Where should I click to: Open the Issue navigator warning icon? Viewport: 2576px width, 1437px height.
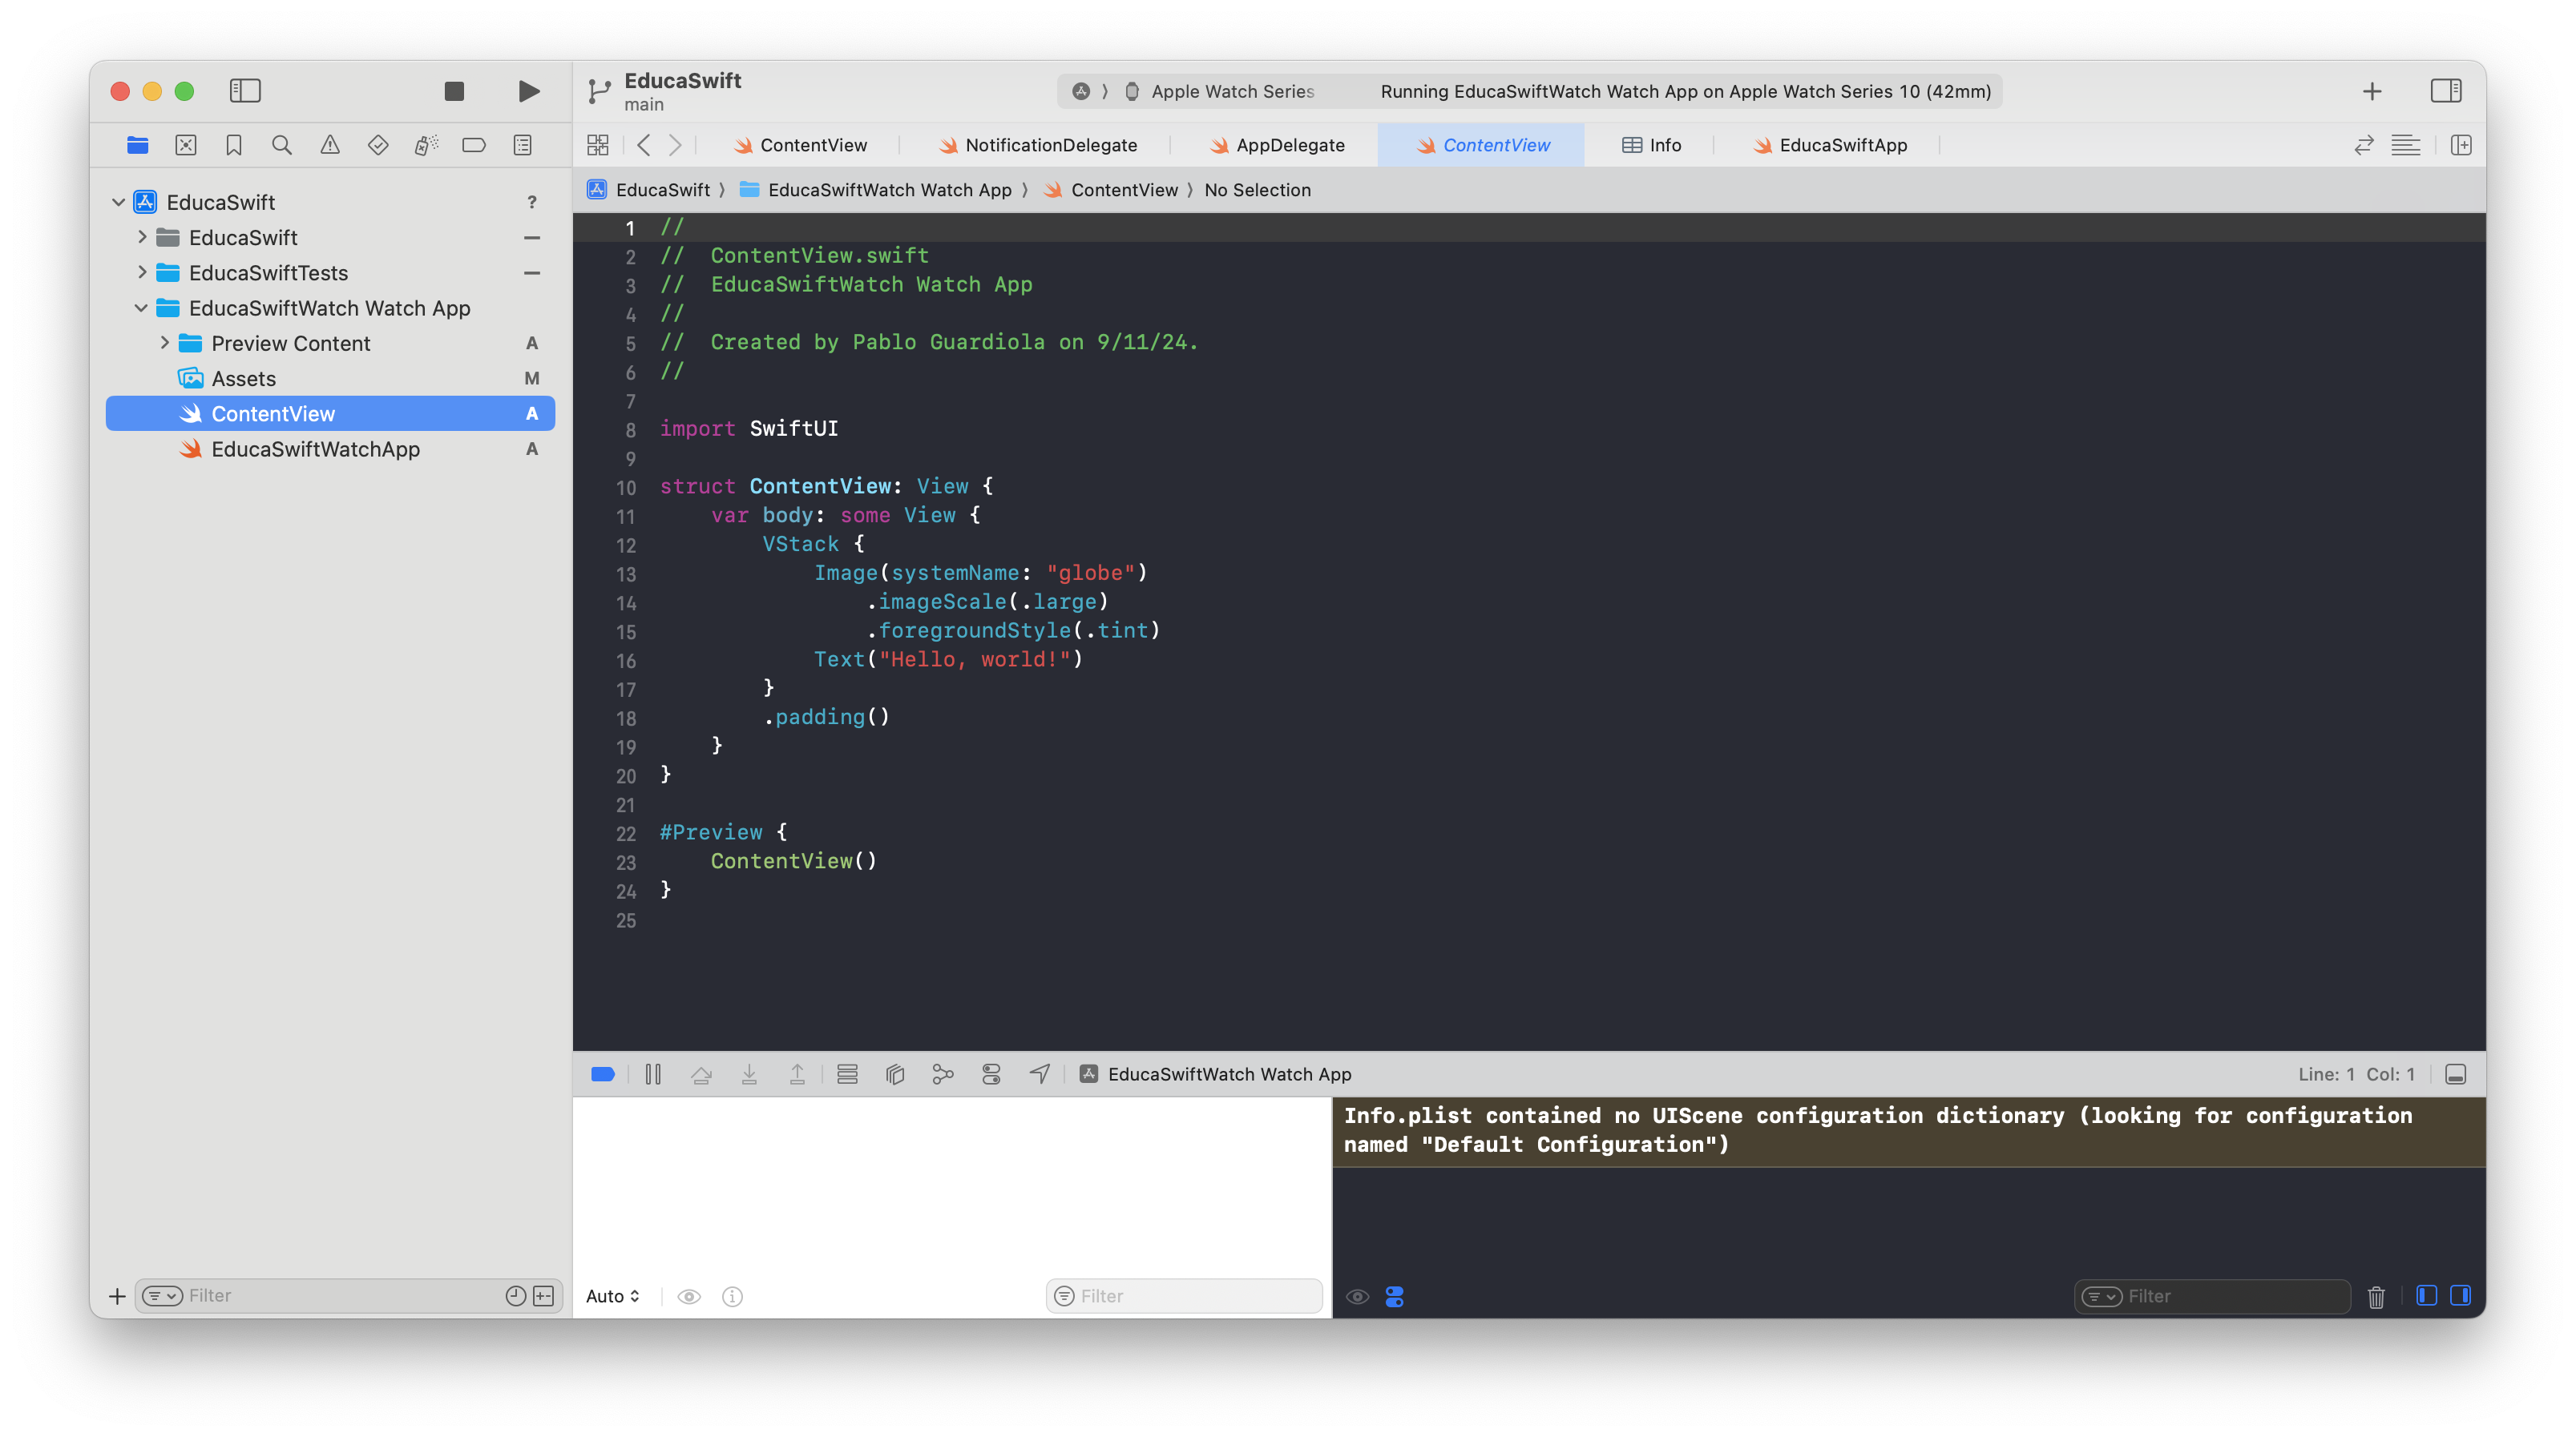[330, 145]
